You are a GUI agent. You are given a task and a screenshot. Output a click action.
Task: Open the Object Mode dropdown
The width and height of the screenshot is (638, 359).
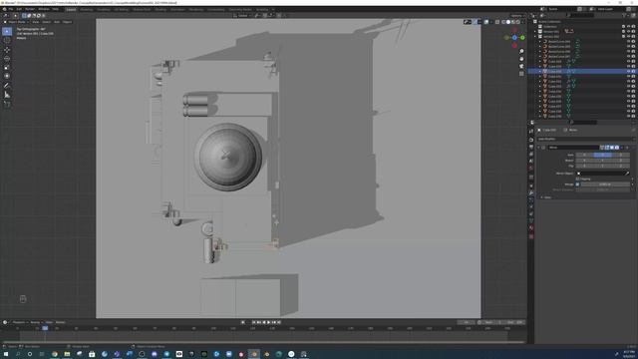coord(16,22)
